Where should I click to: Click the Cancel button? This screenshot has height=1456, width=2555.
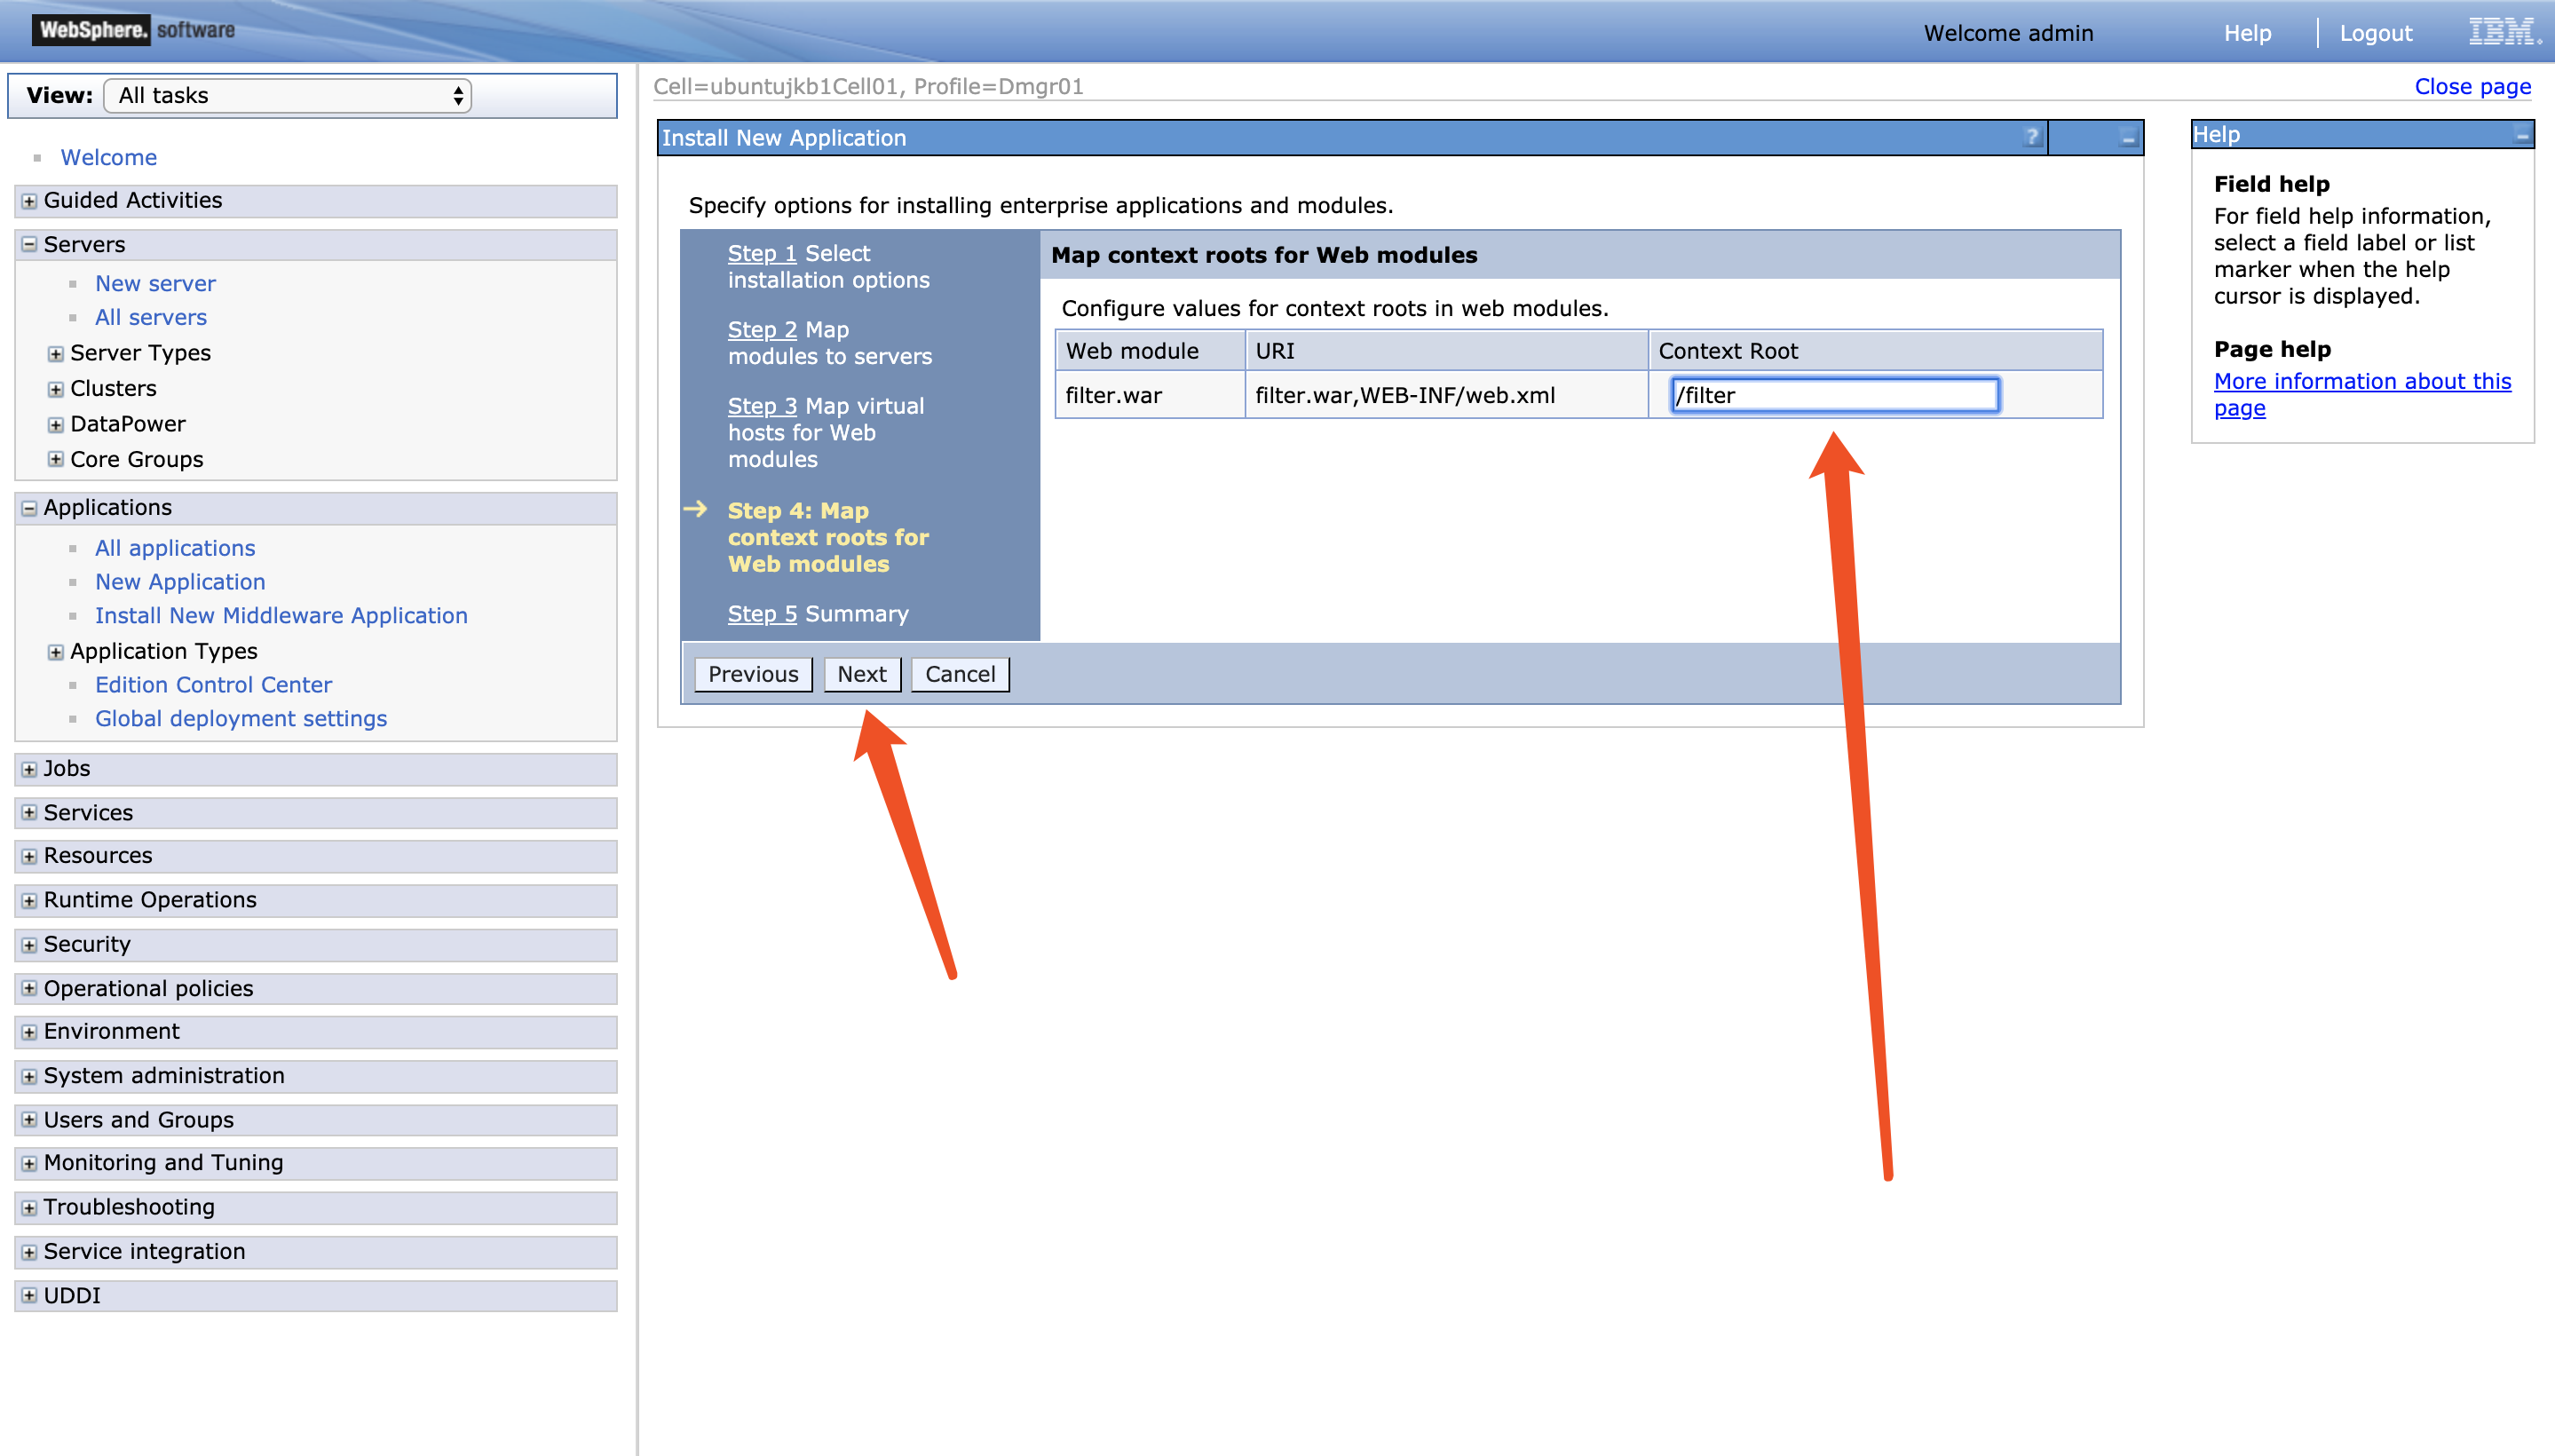959,674
